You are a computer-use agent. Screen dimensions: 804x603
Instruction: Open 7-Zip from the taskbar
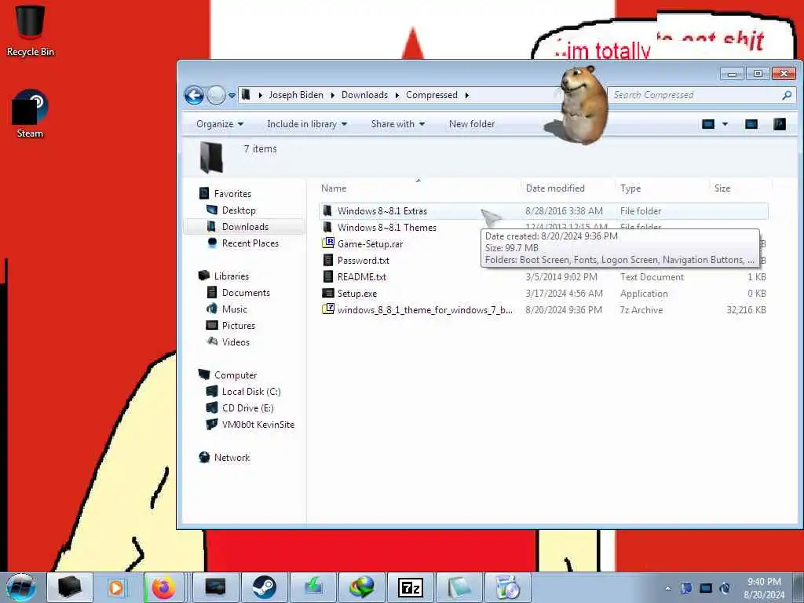pyautogui.click(x=411, y=587)
